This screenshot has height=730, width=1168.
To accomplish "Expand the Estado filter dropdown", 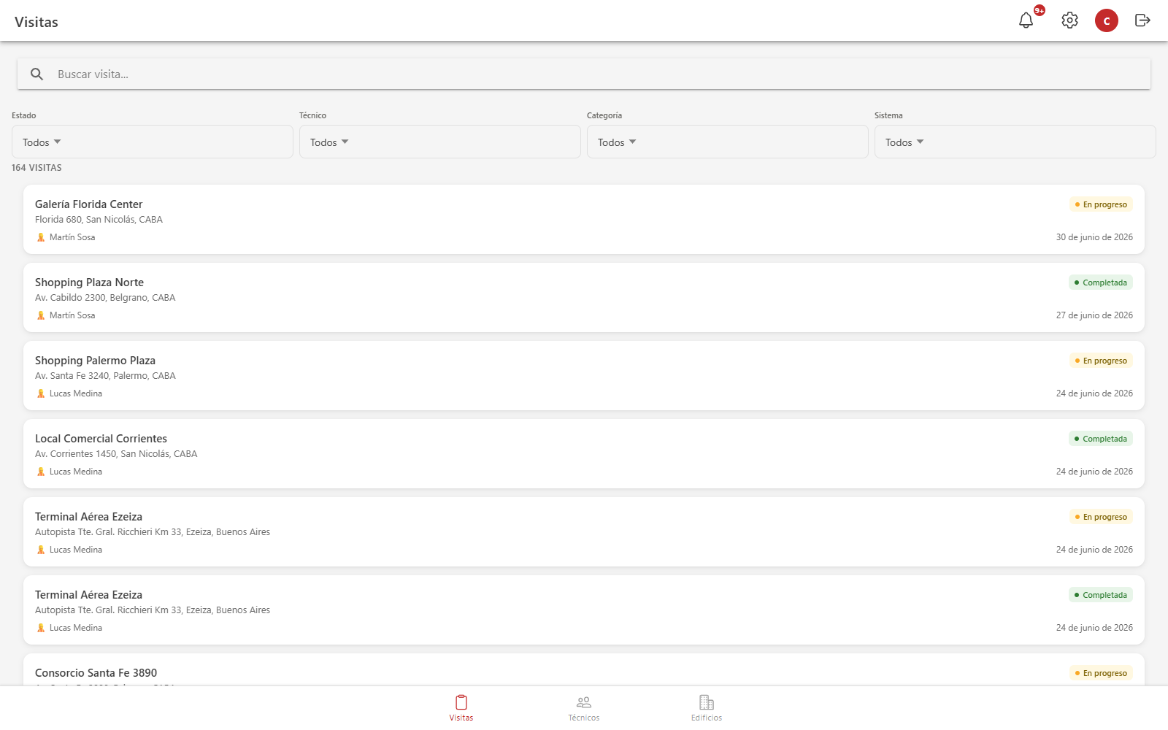I will point(153,142).
